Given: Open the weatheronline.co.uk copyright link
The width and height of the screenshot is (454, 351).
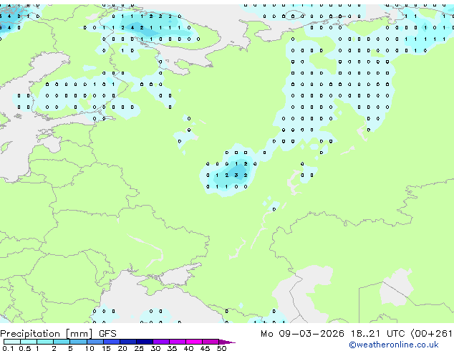Looking at the screenshot, I should (394, 345).
